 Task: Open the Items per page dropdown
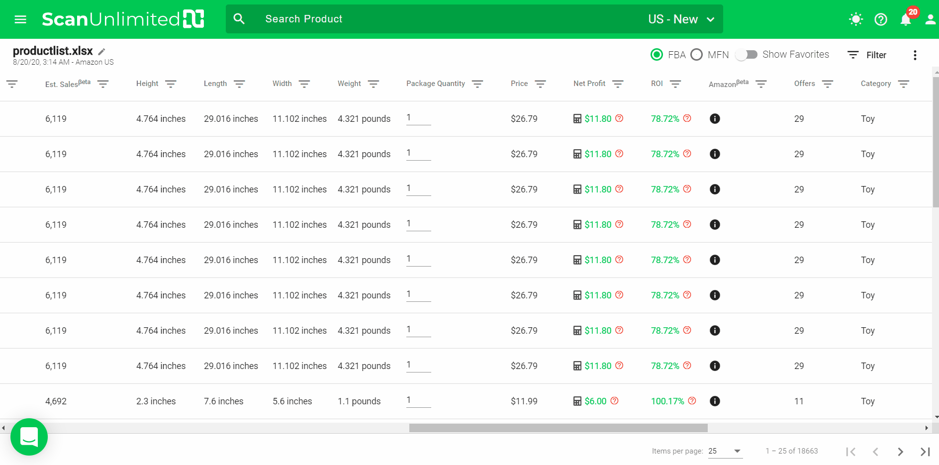725,451
